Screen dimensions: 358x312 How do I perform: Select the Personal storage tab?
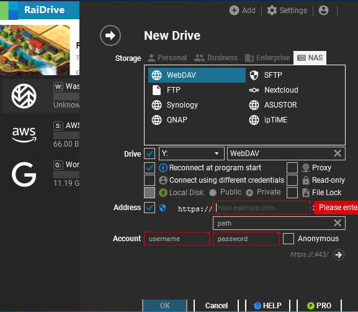click(x=168, y=58)
